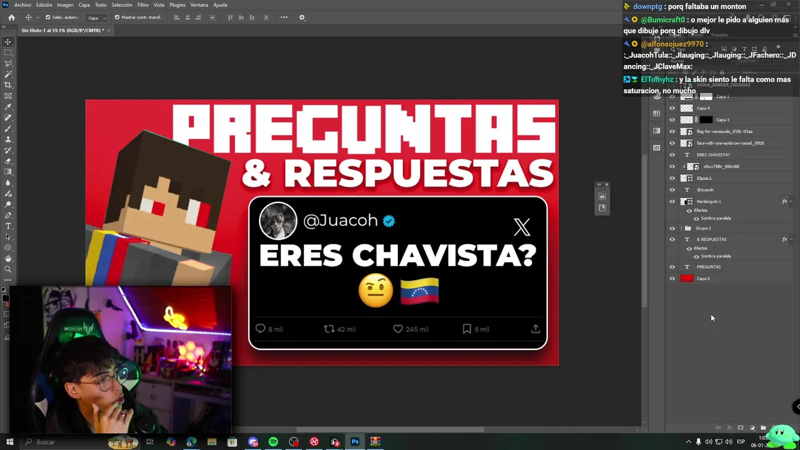This screenshot has width=800, height=450.
Task: Select the Blur tool
Action: 8,182
